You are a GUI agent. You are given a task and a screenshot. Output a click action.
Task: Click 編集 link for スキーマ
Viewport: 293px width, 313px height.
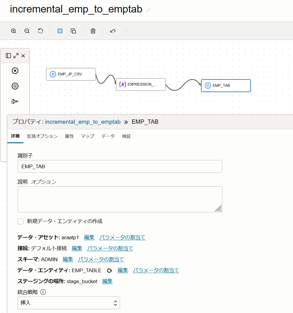[68, 259]
